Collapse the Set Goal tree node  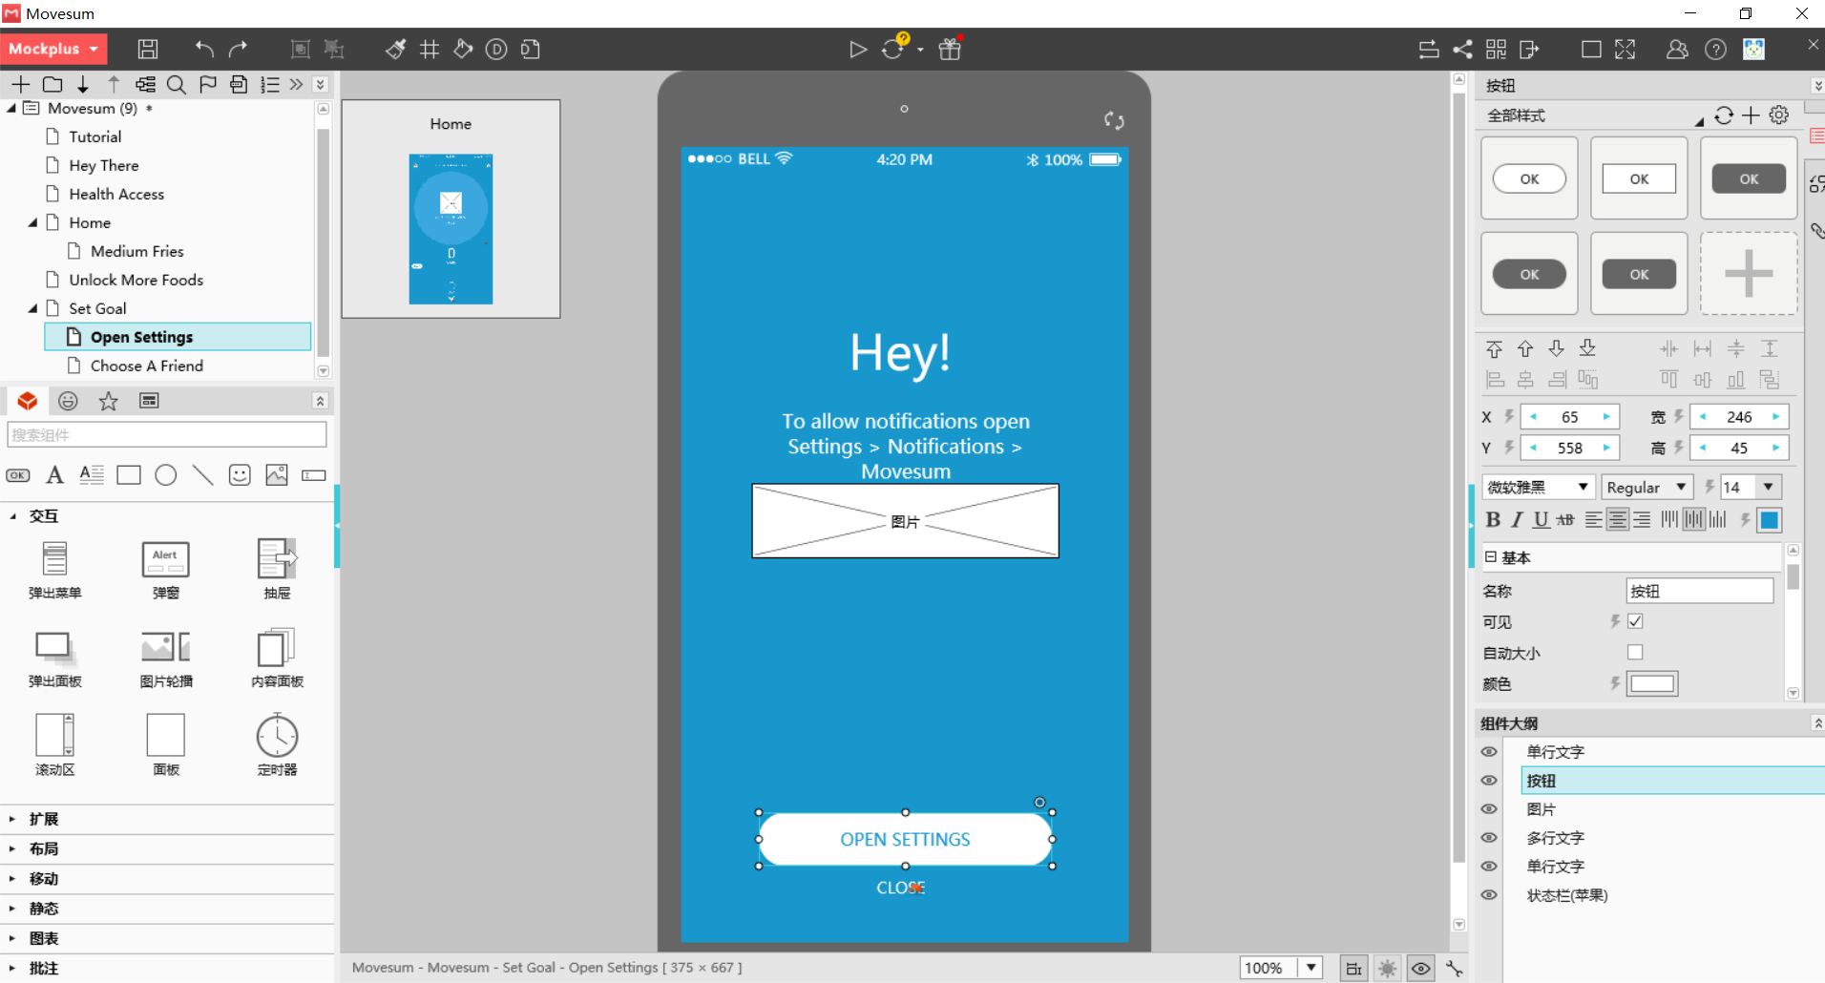pos(32,308)
